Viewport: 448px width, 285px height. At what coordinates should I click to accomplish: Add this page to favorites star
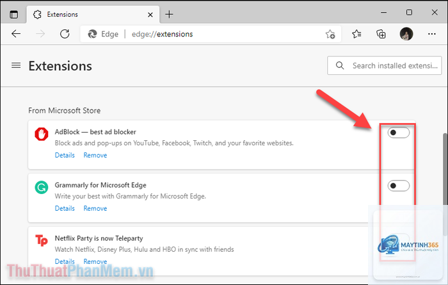(330, 34)
